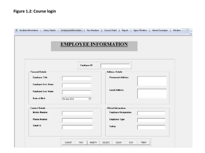Focus the Salary input field
Viewport: 205px width, 153px height.
151,127
